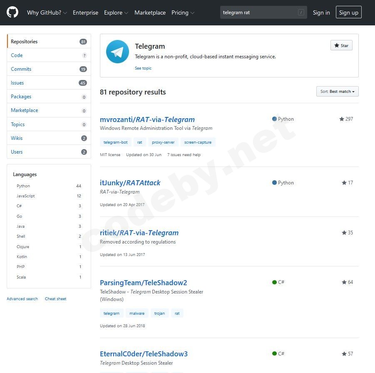Click the 57 stars on EternalC0der/TeleShadow3
Screen dimensions: 375x373
(x=347, y=353)
